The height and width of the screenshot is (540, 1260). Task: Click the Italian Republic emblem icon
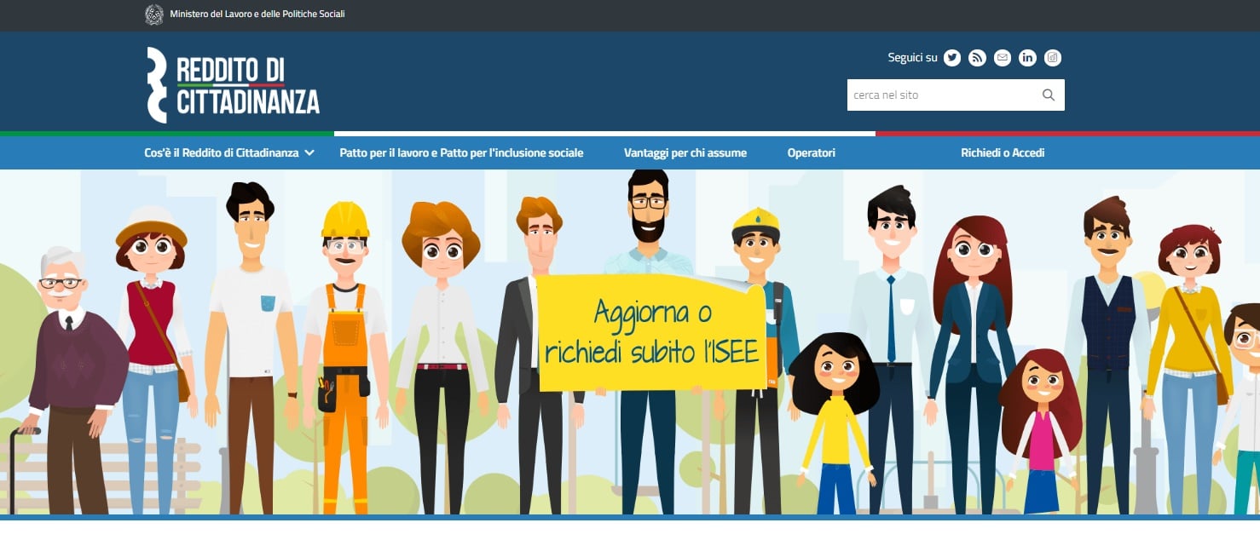(154, 14)
